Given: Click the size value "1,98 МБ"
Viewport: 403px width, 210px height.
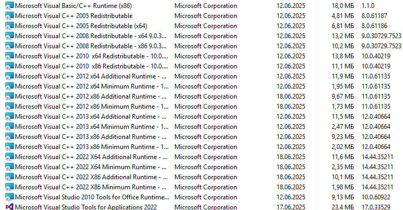Looking at the screenshot, I should pyautogui.click(x=342, y=187).
